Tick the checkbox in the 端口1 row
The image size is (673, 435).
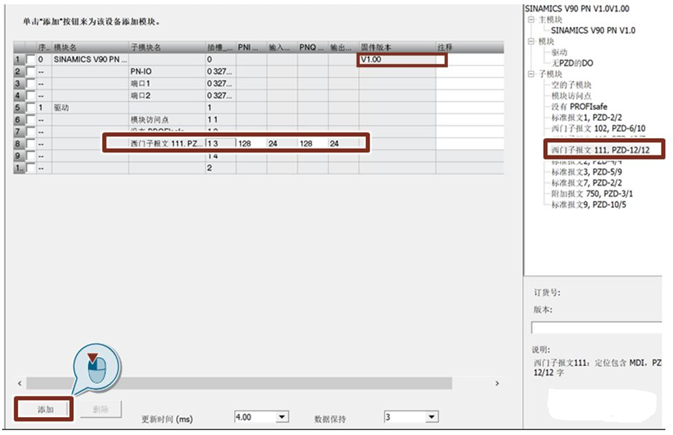tap(31, 84)
